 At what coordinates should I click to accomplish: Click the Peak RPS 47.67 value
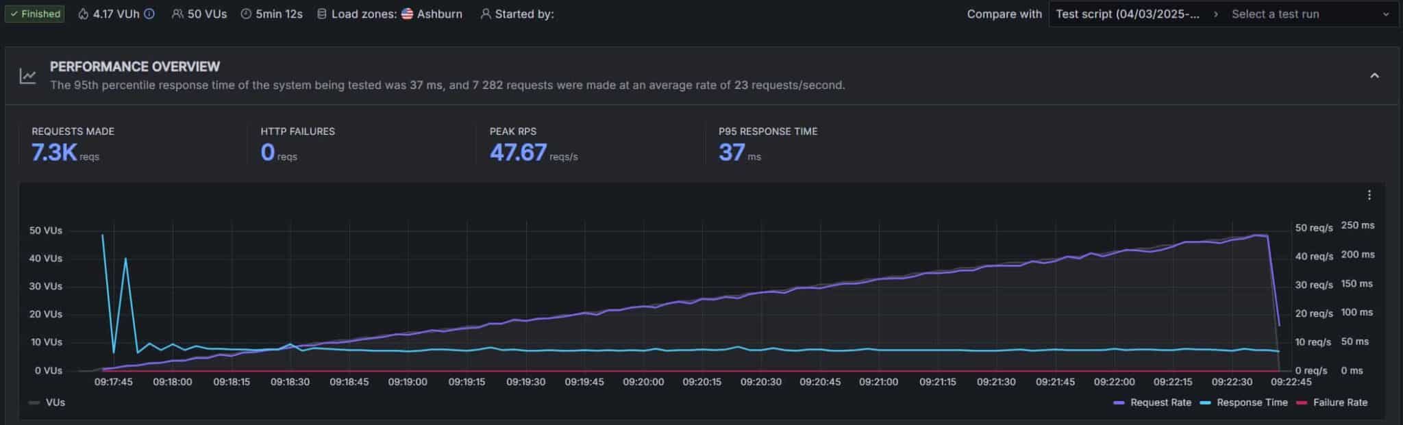pyautogui.click(x=518, y=152)
